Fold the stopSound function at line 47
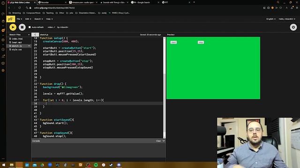 click(x=38, y=133)
